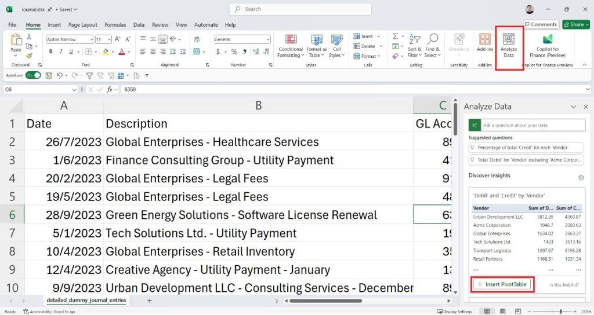Click the Paste clipboard icon
Viewport: 594px width, 315px height.
coord(16,39)
